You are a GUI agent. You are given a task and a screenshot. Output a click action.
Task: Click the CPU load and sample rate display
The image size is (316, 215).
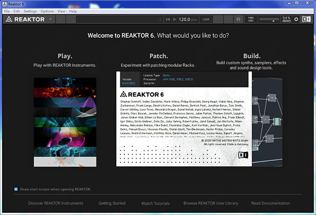(287, 19)
